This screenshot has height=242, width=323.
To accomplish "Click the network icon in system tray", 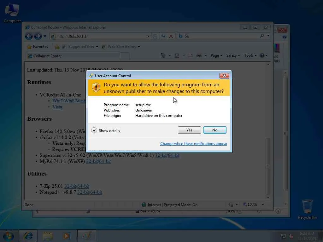I will (x=284, y=236).
